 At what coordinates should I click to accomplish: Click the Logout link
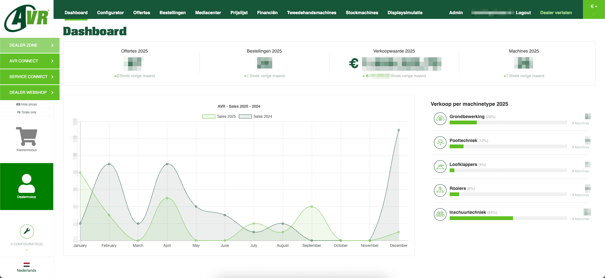[523, 13]
